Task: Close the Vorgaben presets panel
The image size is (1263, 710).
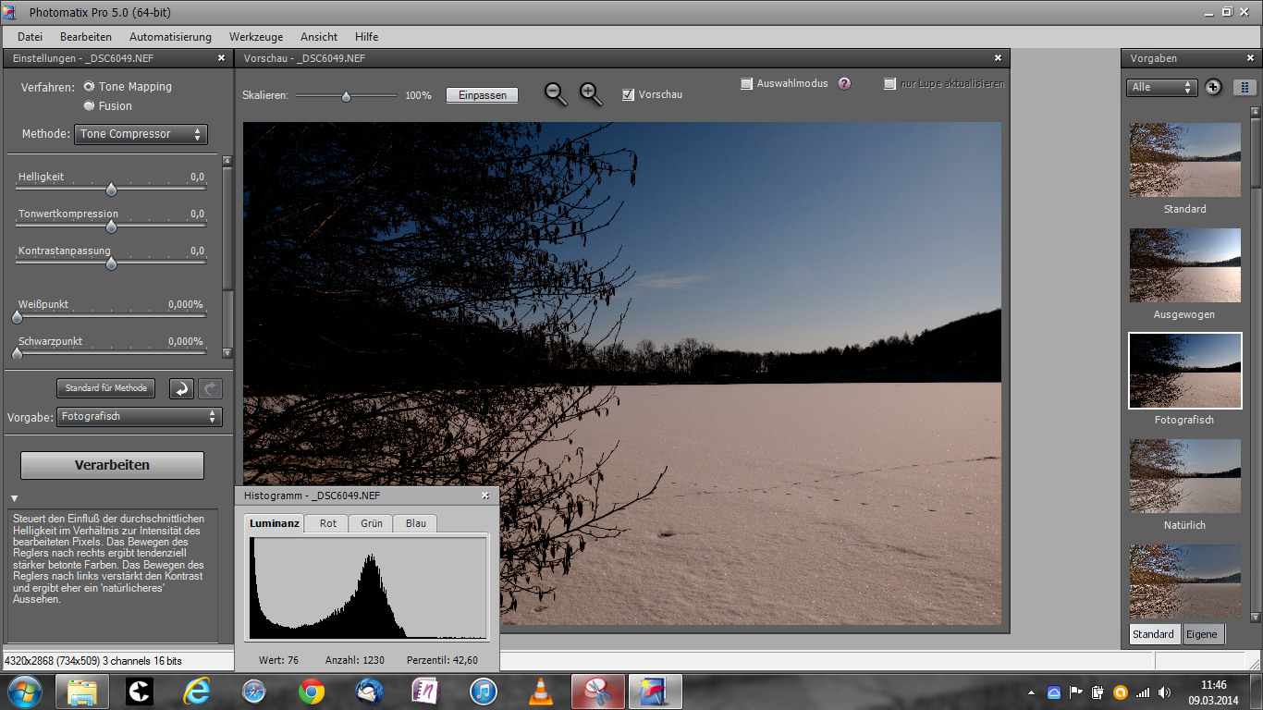Action: (x=1252, y=57)
